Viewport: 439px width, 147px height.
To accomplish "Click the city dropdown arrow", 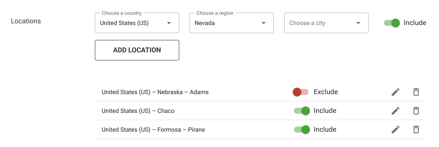I will pos(358,23).
